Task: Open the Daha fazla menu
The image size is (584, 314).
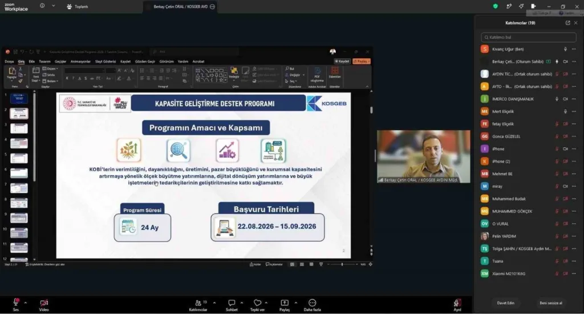Action: (312, 305)
